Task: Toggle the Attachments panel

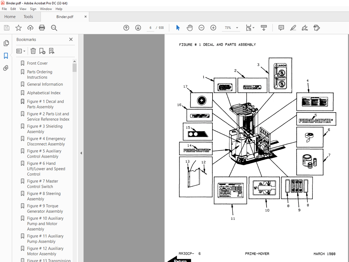Action: (6, 68)
